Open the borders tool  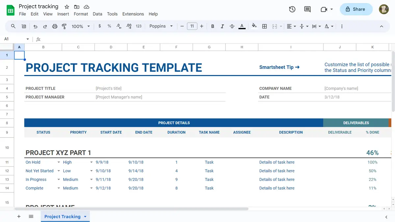pos(264,26)
